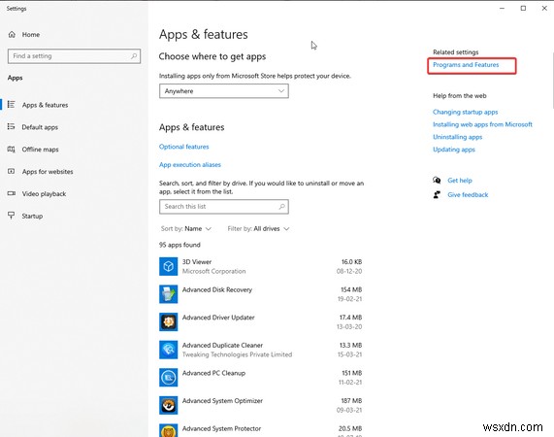Open the Filter by All drives dropdown
Viewport: 554px width, 437px height.
(259, 229)
